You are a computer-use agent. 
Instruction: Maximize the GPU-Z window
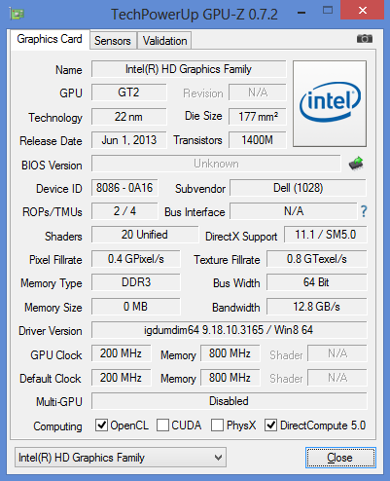pyautogui.click(x=328, y=11)
